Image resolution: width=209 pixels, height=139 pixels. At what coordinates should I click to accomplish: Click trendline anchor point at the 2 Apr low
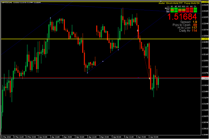(x=87, y=73)
